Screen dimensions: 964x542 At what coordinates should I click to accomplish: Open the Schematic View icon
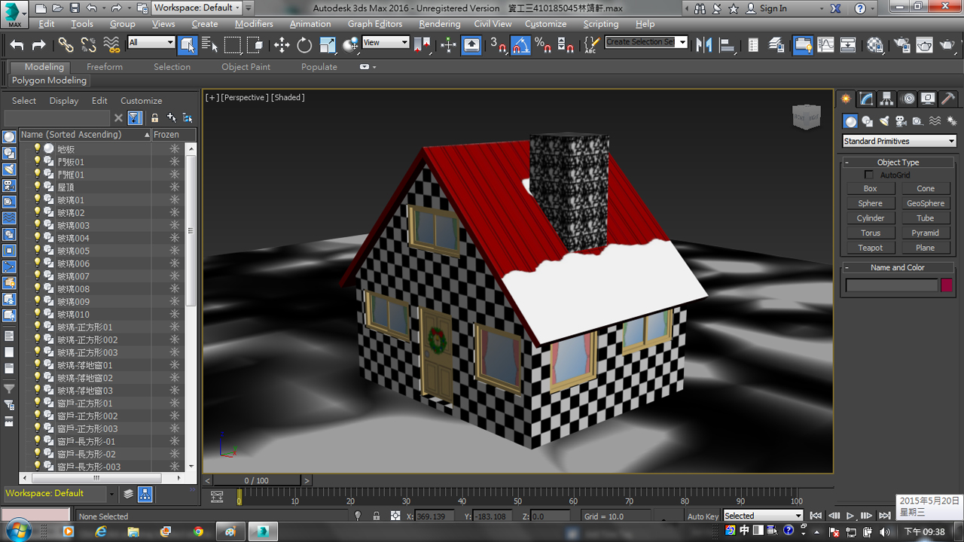pyautogui.click(x=848, y=45)
